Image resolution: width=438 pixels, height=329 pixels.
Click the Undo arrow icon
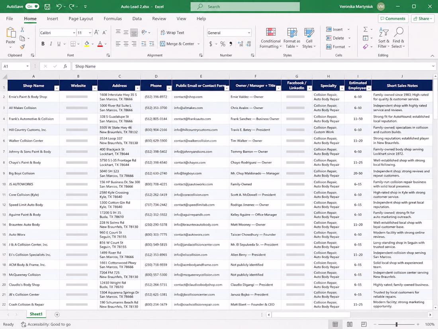pyautogui.click(x=59, y=6)
